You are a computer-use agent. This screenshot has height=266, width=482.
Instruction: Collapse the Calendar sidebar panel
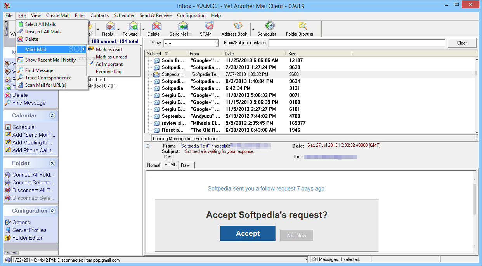click(x=52, y=115)
